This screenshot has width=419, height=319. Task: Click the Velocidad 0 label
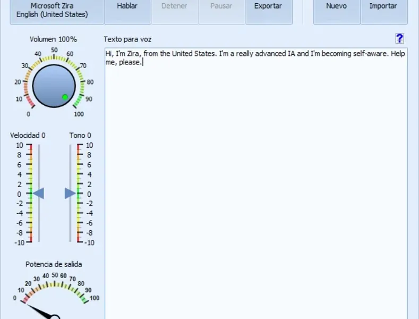click(28, 136)
